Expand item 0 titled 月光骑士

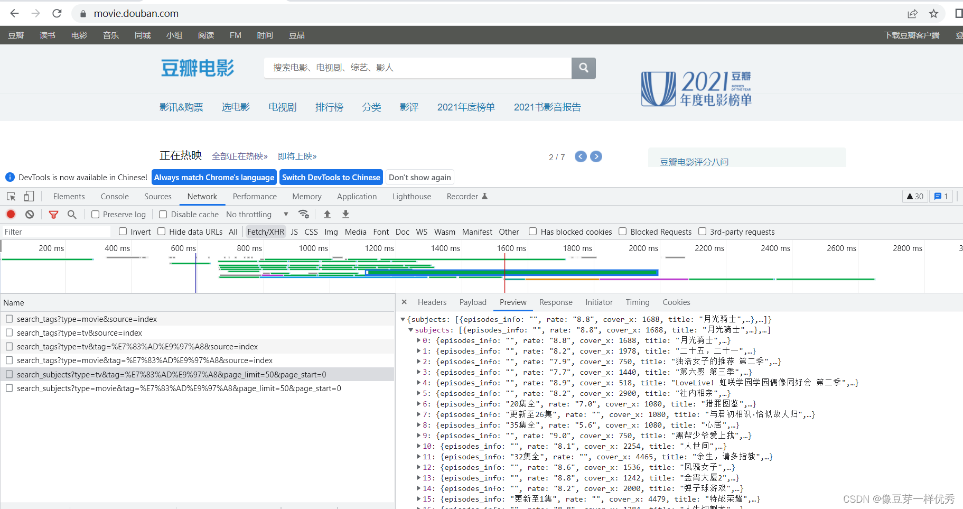pos(418,340)
